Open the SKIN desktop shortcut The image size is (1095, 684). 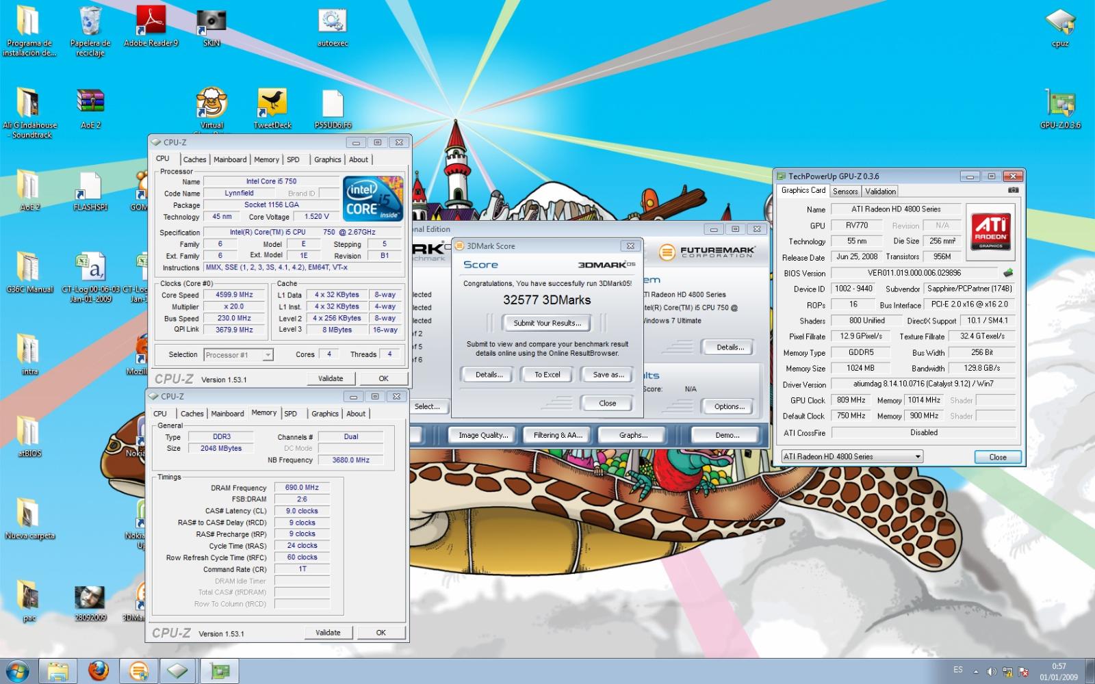click(x=211, y=27)
